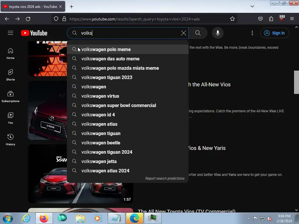Open the YouTube guide hamburger menu

11,33
